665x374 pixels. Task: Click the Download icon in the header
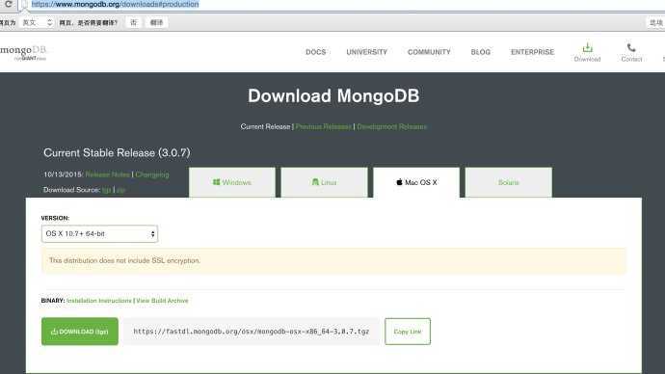(587, 52)
